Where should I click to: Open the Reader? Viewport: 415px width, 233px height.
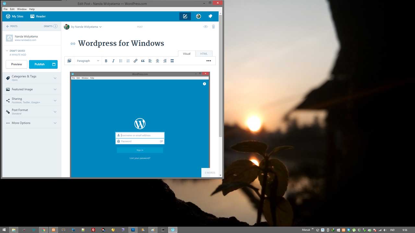[x=38, y=16]
